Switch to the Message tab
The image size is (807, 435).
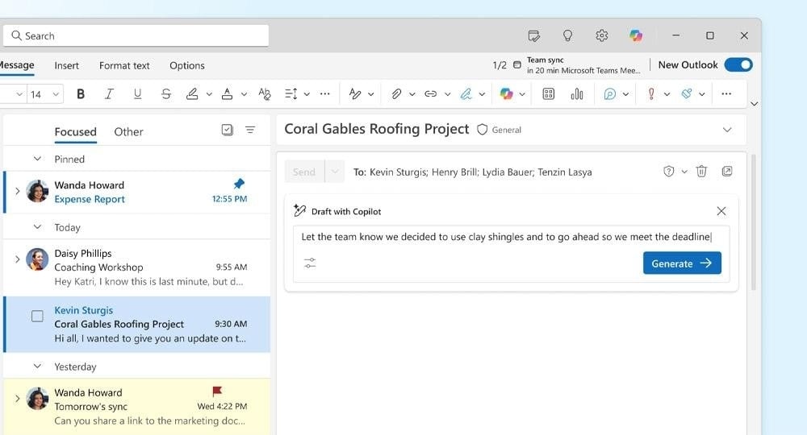(16, 65)
